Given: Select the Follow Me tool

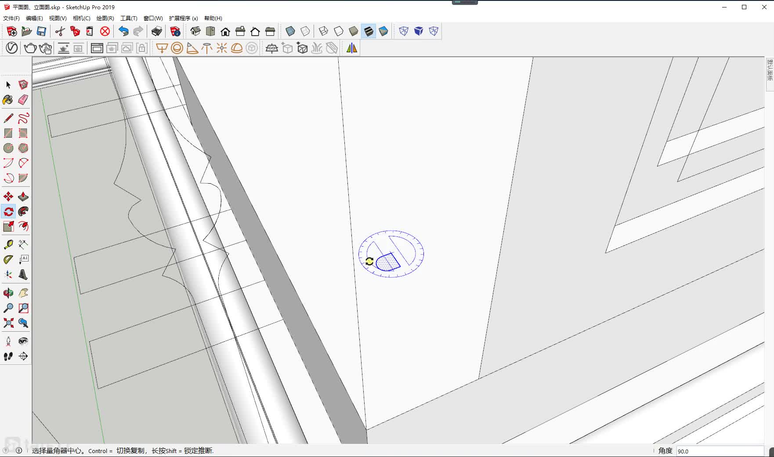Looking at the screenshot, I should point(23,211).
